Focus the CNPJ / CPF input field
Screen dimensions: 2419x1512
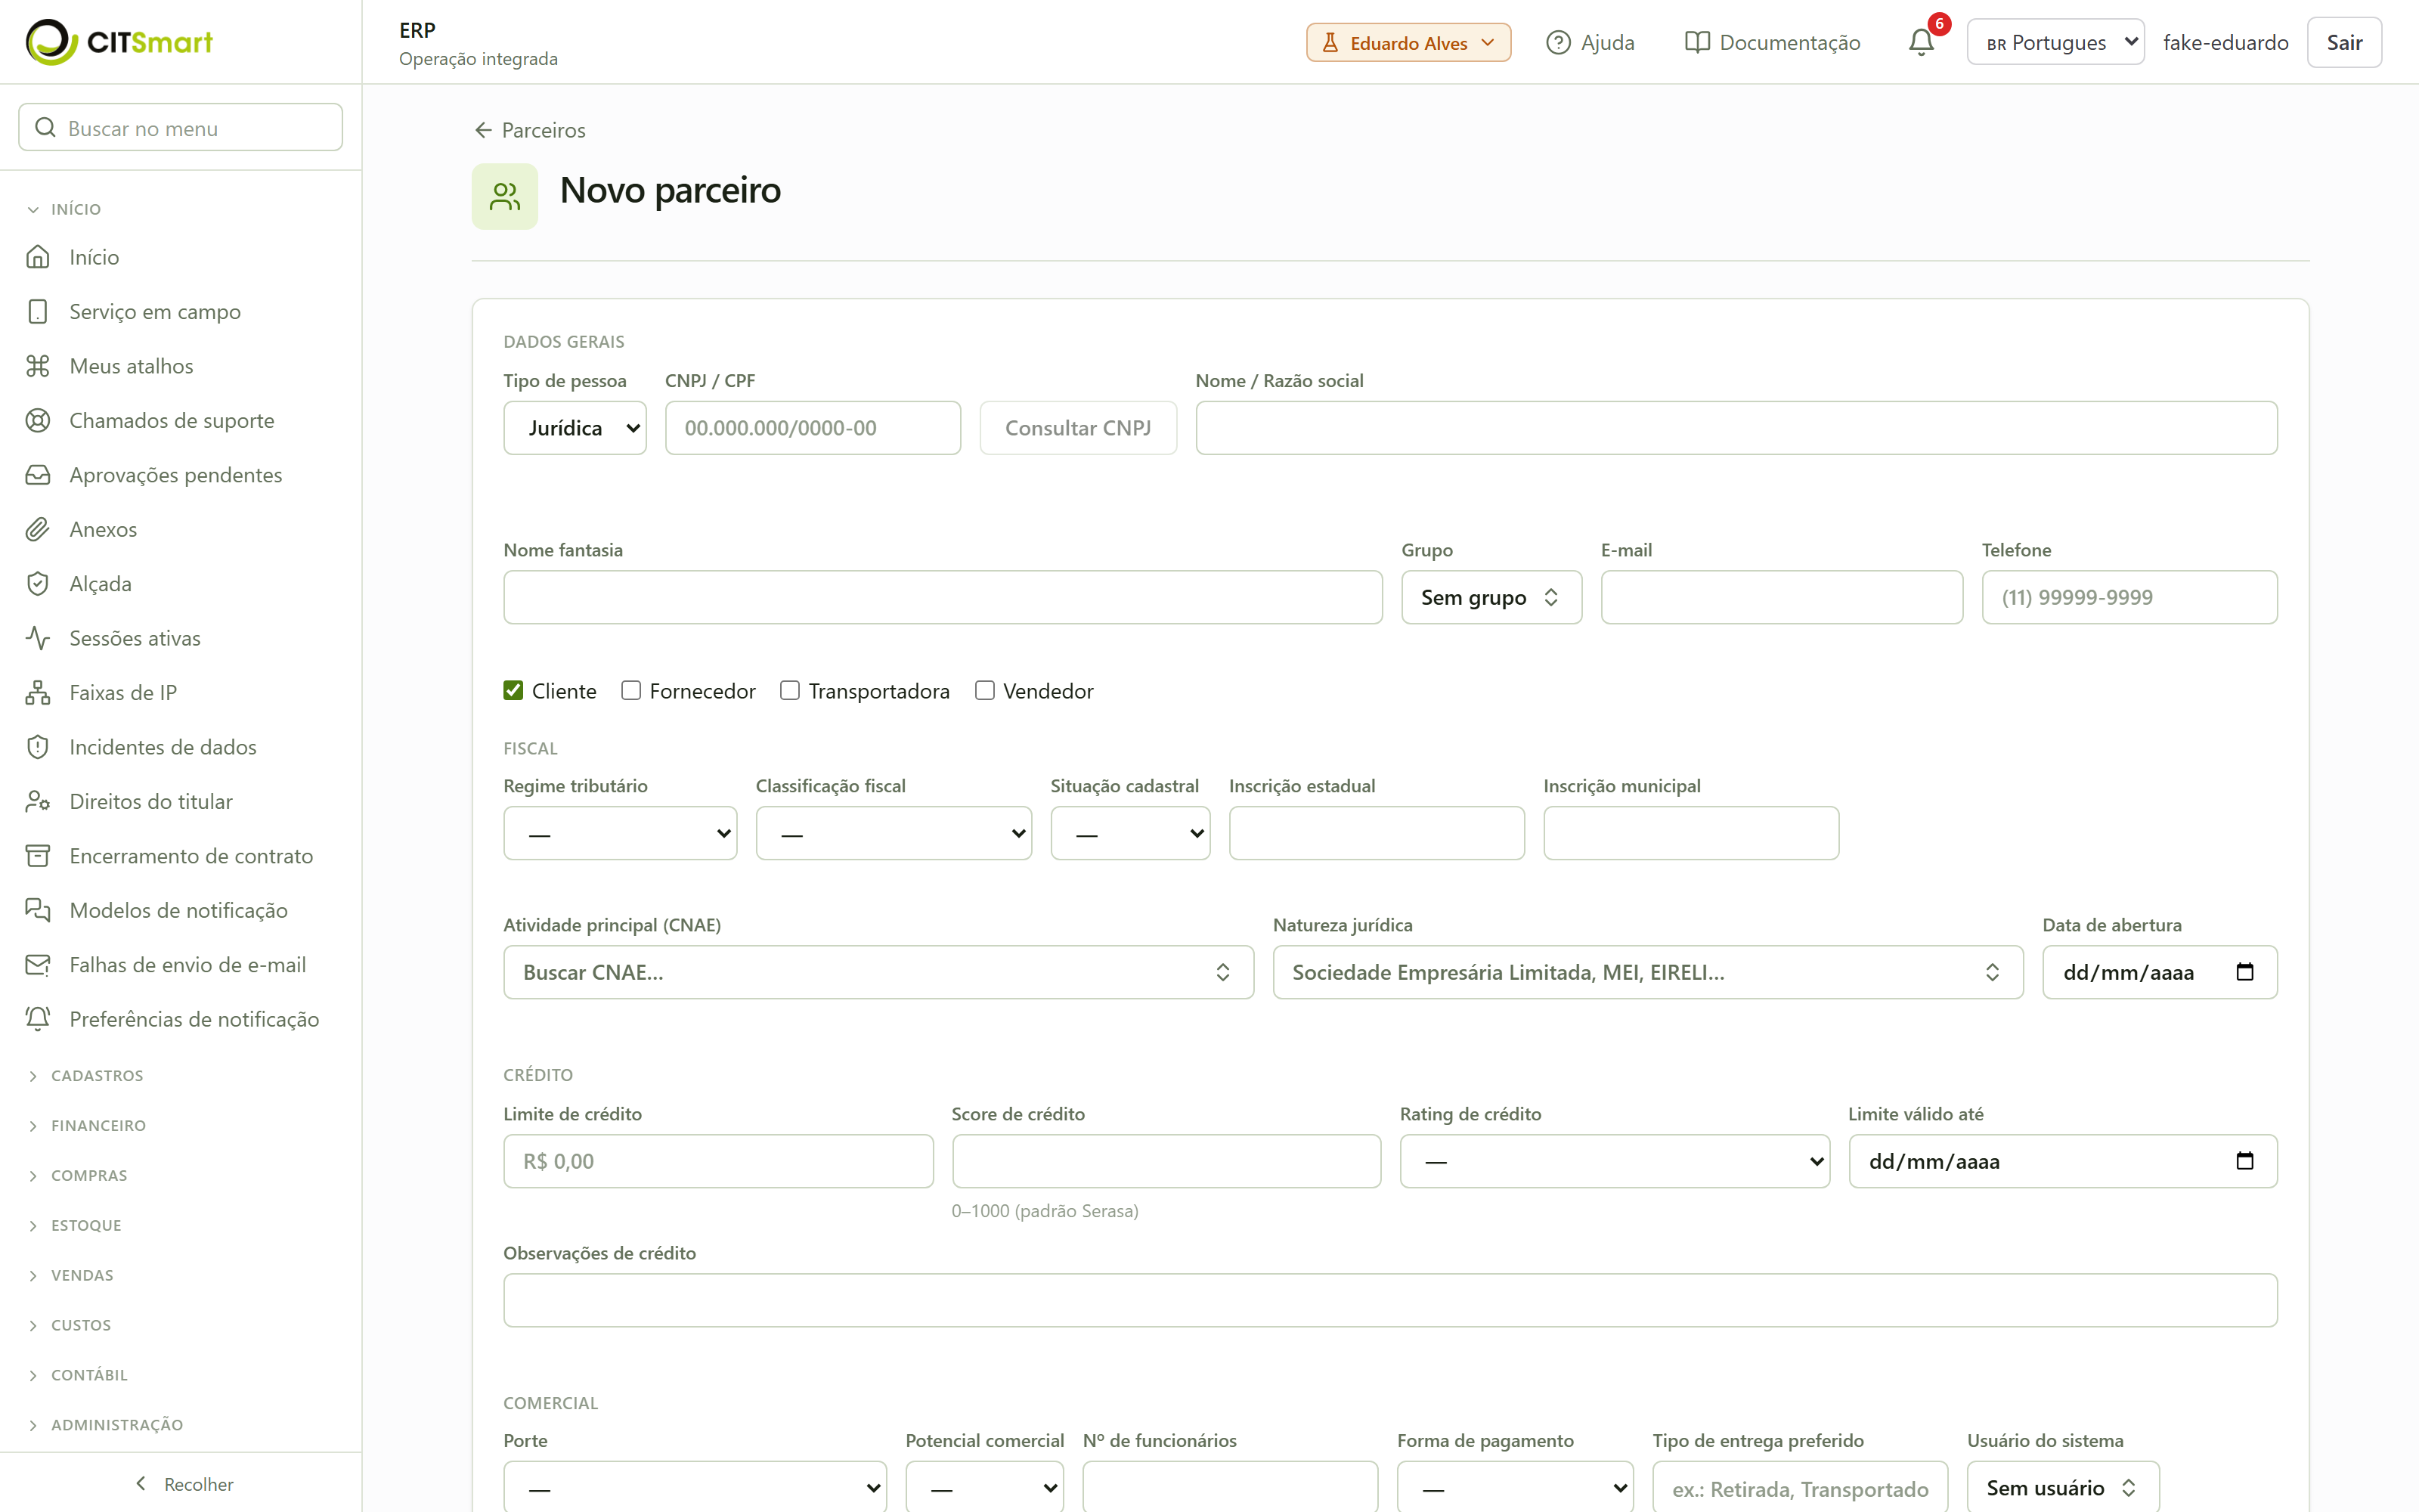point(813,428)
